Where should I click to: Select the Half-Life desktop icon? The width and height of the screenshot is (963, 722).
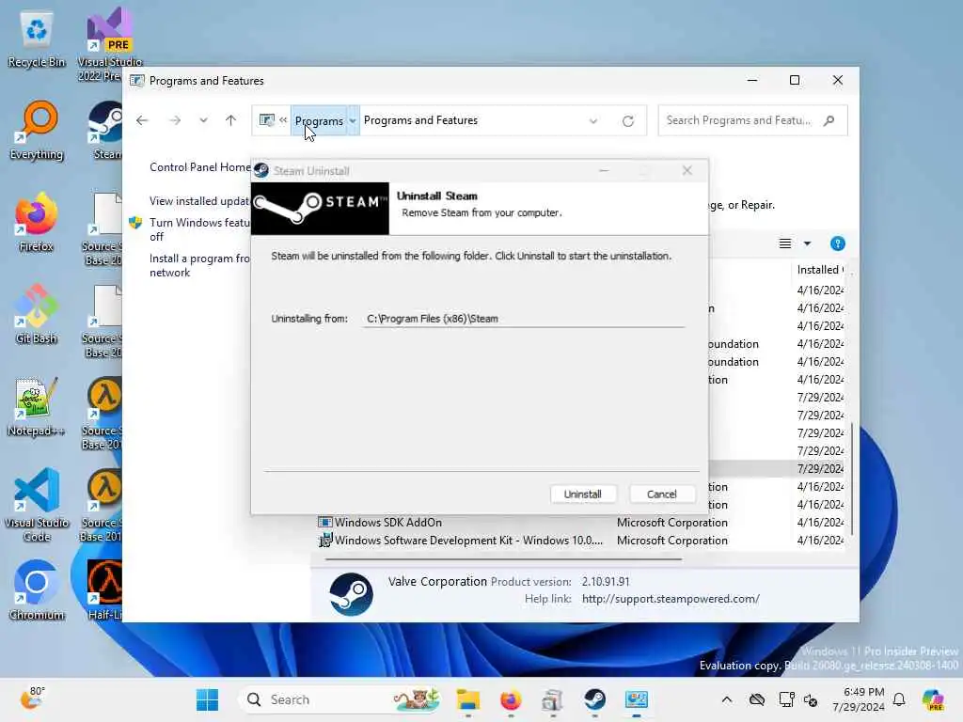tap(104, 589)
